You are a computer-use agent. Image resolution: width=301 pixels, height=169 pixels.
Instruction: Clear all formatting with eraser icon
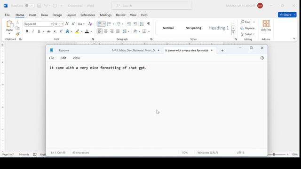point(90,24)
